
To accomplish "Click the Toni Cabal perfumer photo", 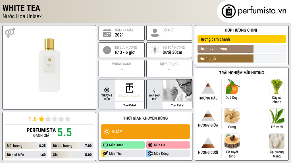I will (177, 91).
